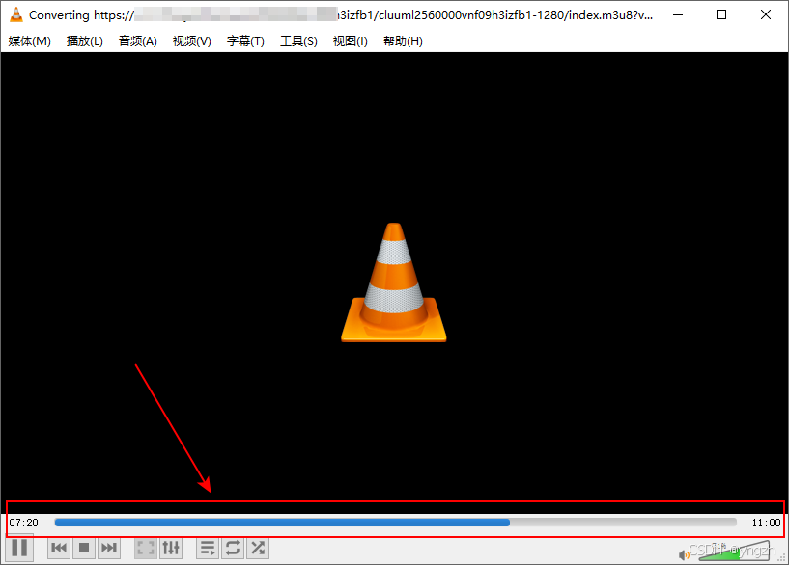Screen dimensions: 789x565
Task: Close the VLC window
Action: click(x=766, y=15)
